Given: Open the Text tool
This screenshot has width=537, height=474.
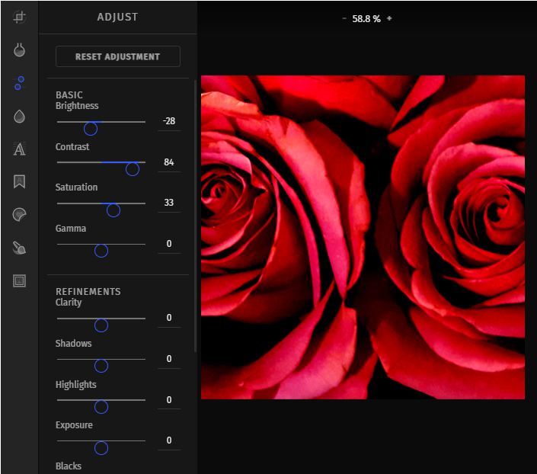Looking at the screenshot, I should (x=19, y=149).
